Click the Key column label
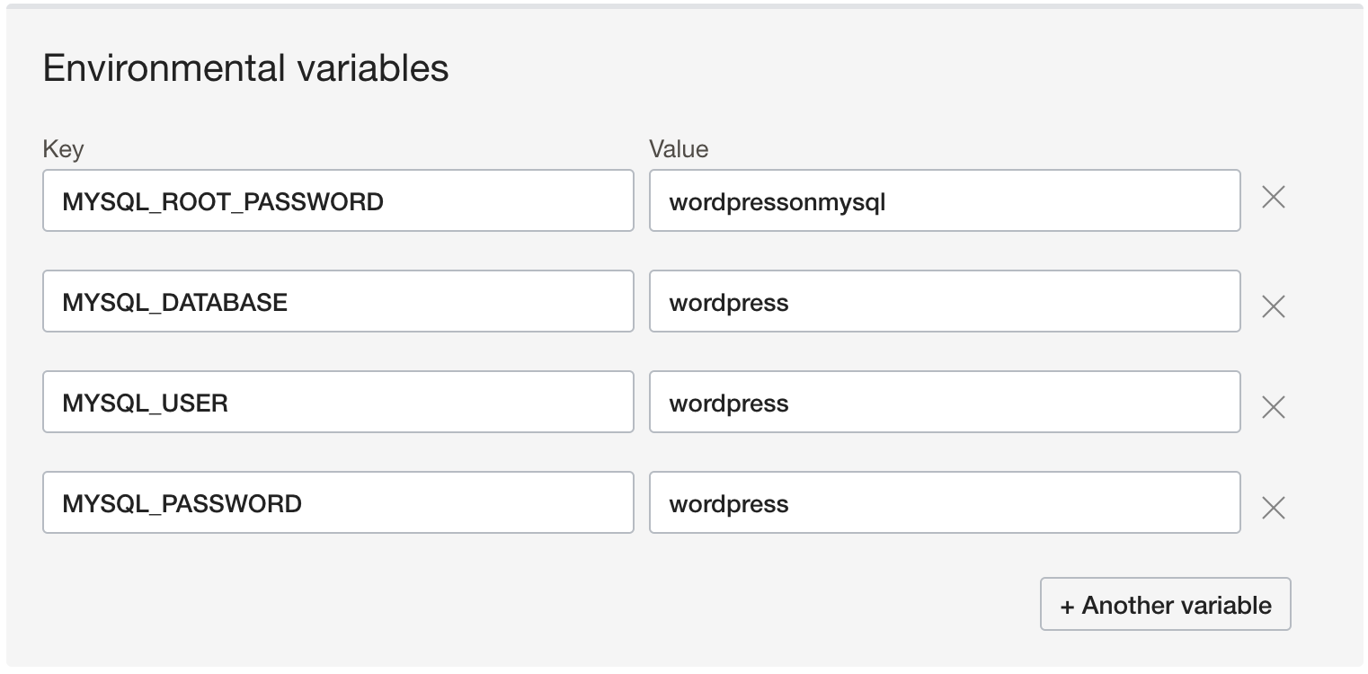 click(x=63, y=149)
